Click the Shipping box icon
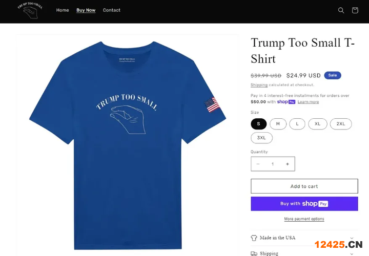This screenshot has height=256, width=369. [254, 253]
